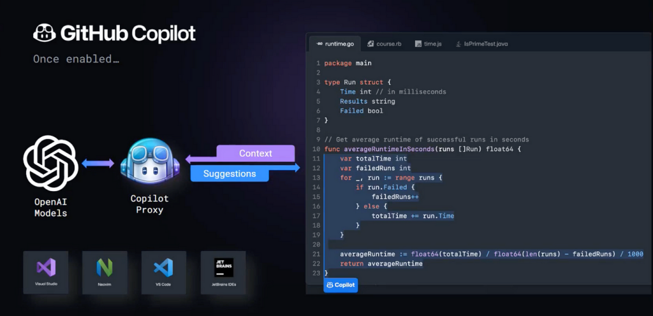The width and height of the screenshot is (653, 316).
Task: Click the double arrow between OpenAI and Copilot
Action: [x=99, y=164]
